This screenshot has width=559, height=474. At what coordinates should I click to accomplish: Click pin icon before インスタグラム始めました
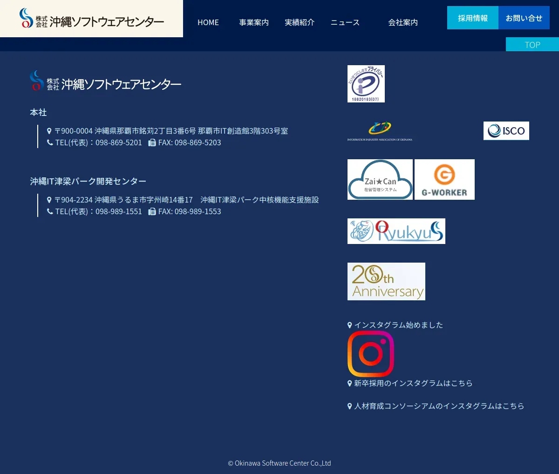pyautogui.click(x=350, y=325)
